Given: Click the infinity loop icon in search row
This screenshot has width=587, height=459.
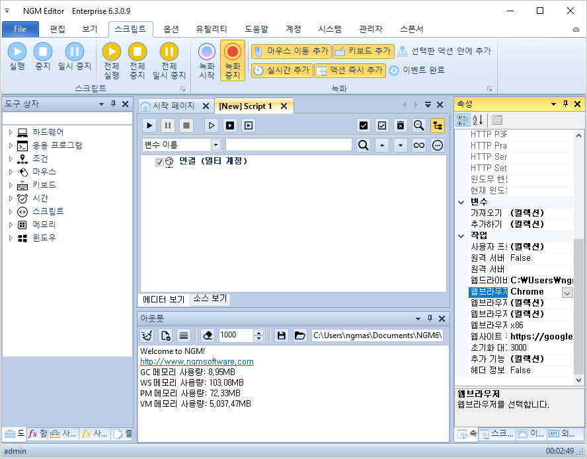Looking at the screenshot, I should [x=419, y=145].
